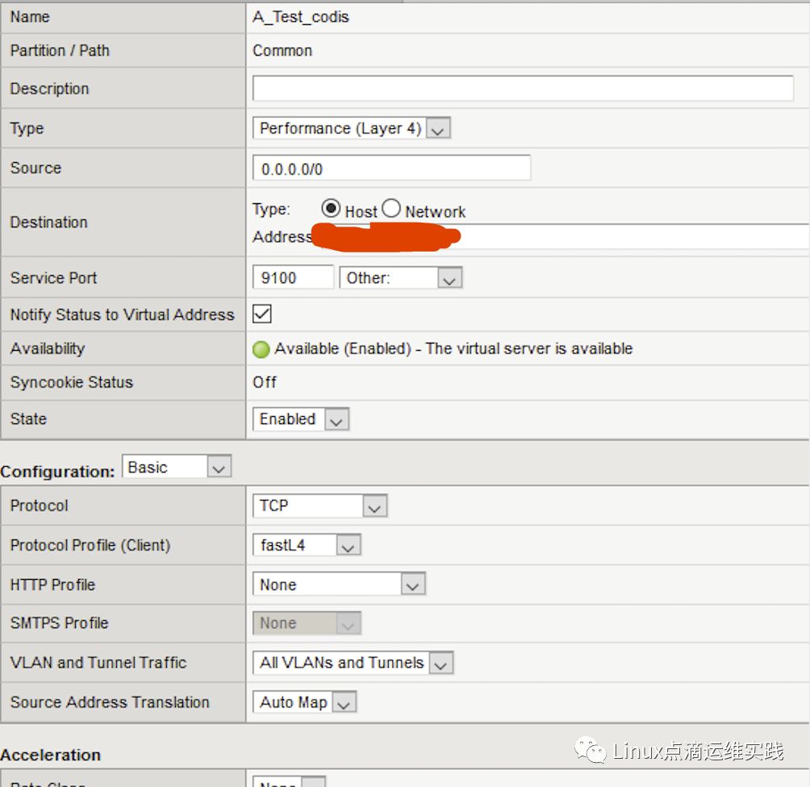Screen dimensions: 810x787
Task: Click the 'VLAN and Tunnel Traffic' label
Action: 98,663
